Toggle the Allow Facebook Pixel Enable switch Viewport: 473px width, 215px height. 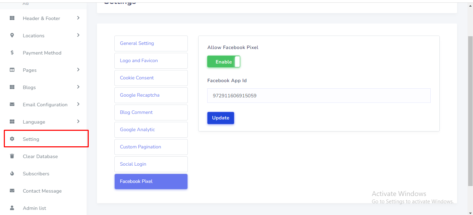pos(224,62)
